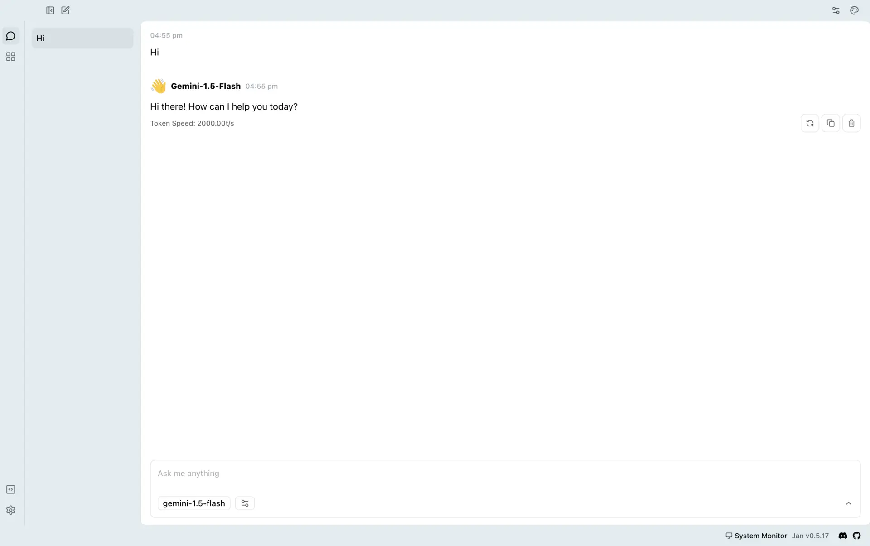This screenshot has width=870, height=546.
Task: Open model settings sliders beside input
Action: (245, 503)
